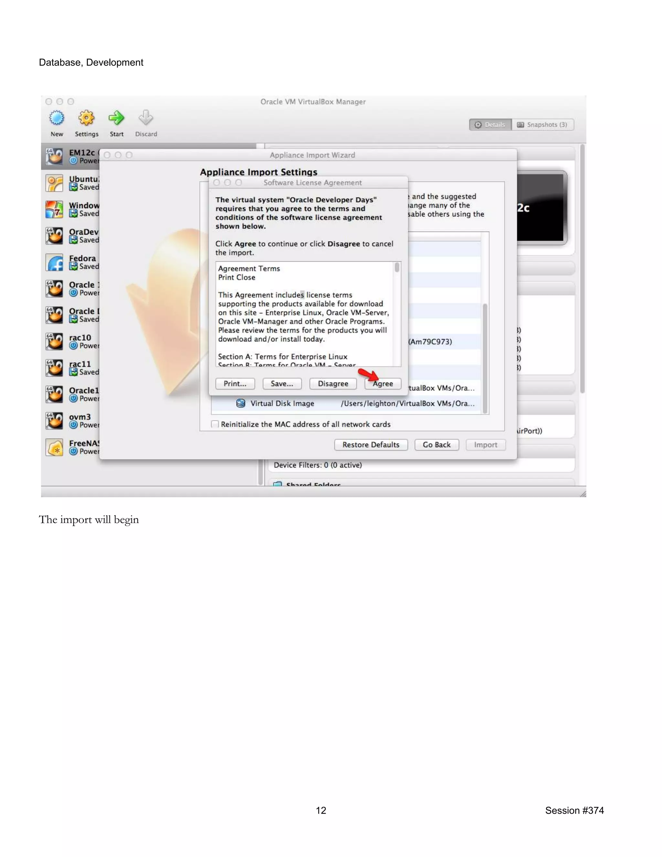Click the Disagree button
Screen dimensions: 662x857
click(333, 384)
